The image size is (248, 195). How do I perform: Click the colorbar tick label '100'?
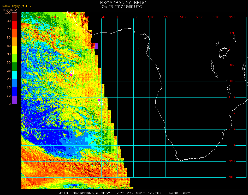(8, 12)
